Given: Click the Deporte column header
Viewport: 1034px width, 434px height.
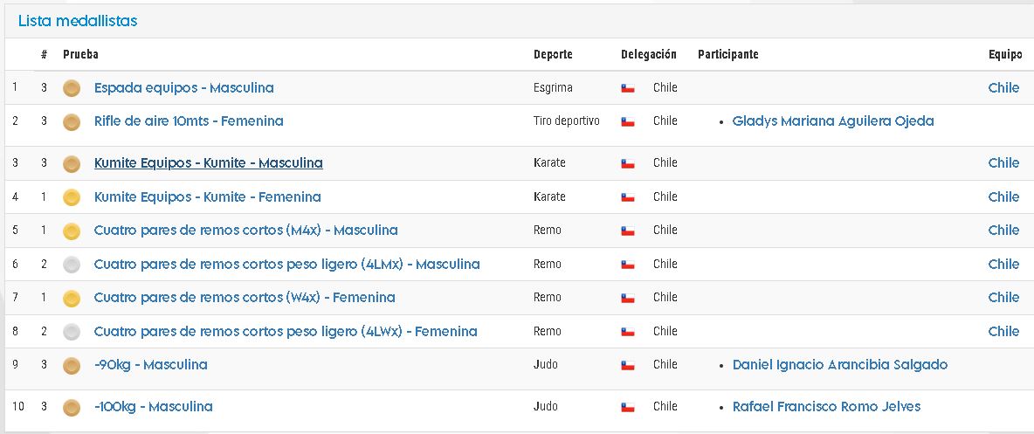Looking at the screenshot, I should pos(553,55).
